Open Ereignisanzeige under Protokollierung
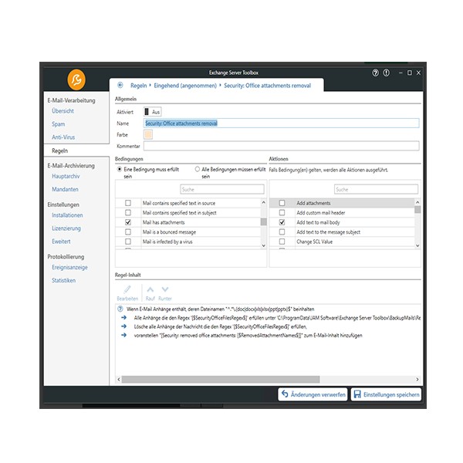 pyautogui.click(x=70, y=267)
